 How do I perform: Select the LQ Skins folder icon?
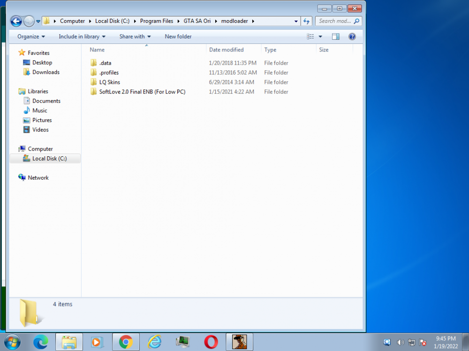point(94,82)
